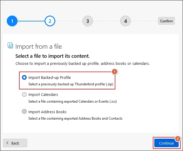Click 'Select a file containing exported Address Books and Contacts'
Viewport: 183px width, 151px height.
pos(75,118)
